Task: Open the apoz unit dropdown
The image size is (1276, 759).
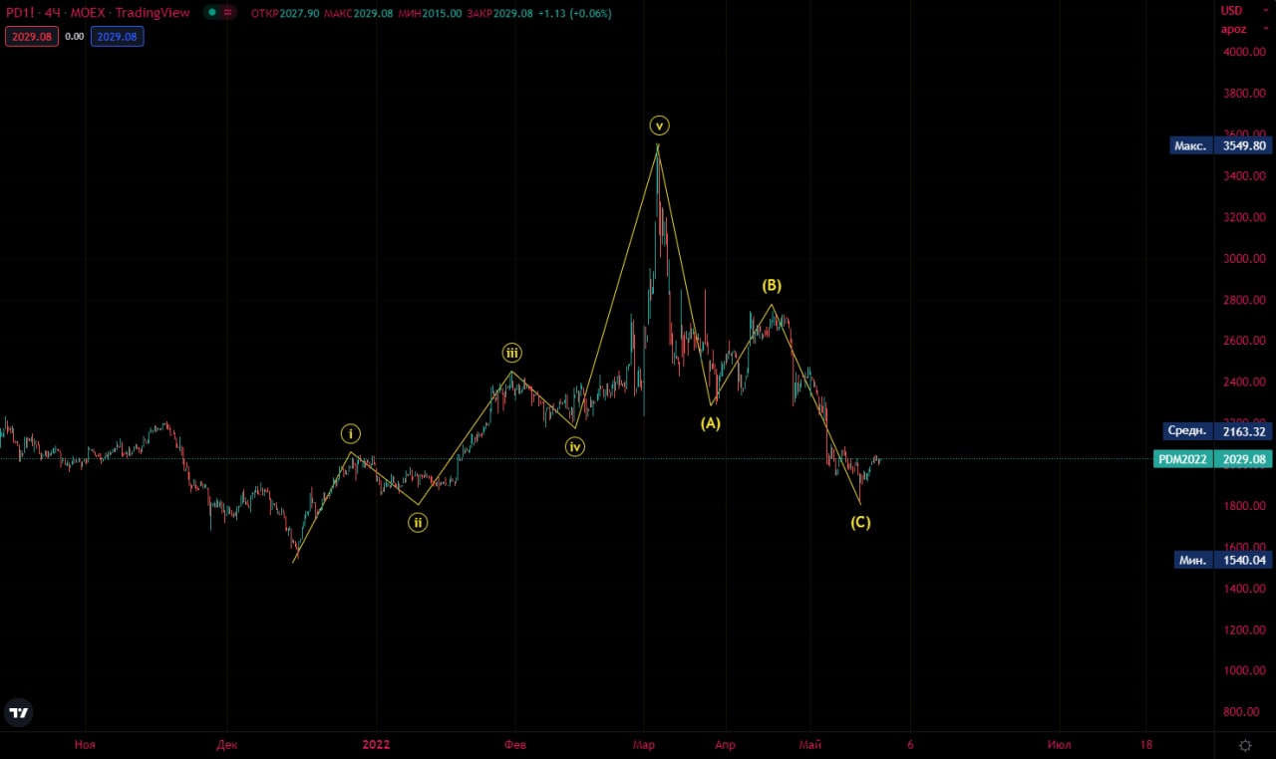Action: [1233, 29]
